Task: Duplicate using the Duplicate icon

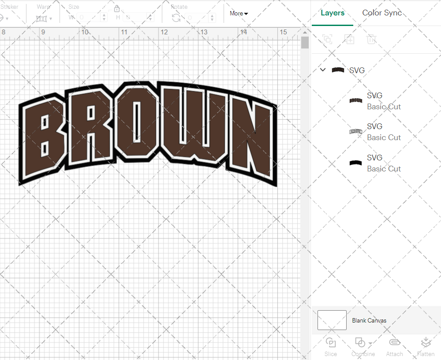Action: [x=349, y=39]
